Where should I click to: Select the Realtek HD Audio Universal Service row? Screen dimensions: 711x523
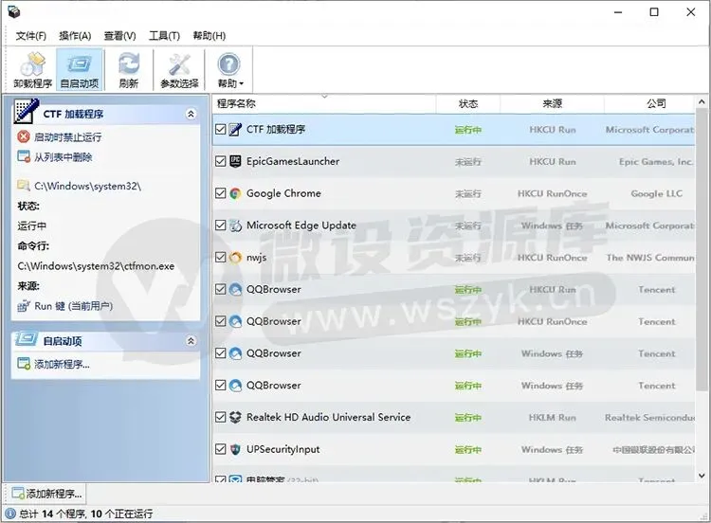click(453, 418)
